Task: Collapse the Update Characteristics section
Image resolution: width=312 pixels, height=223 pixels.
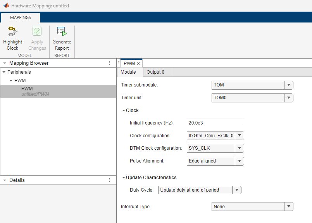Action: click(x=124, y=178)
